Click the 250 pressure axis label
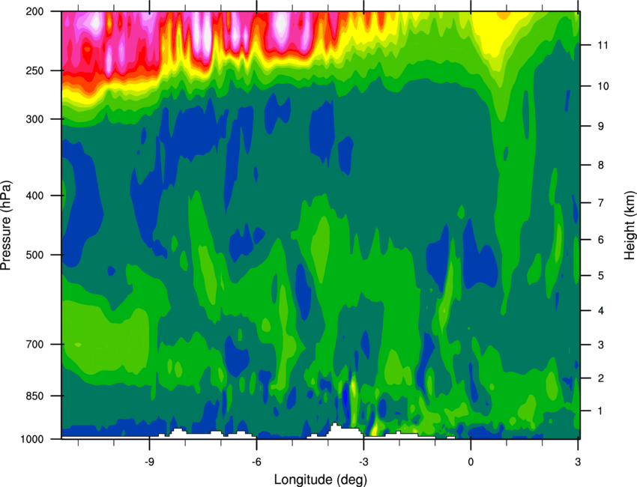This screenshot has width=637, height=487. click(x=34, y=70)
